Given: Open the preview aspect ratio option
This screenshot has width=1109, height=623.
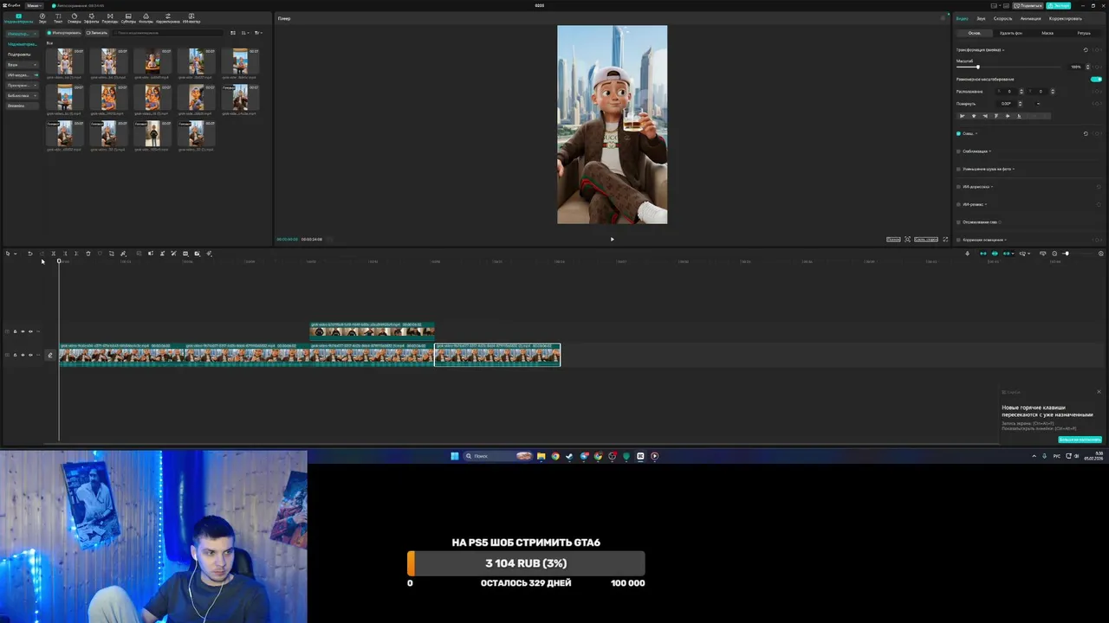Looking at the screenshot, I should tap(925, 240).
